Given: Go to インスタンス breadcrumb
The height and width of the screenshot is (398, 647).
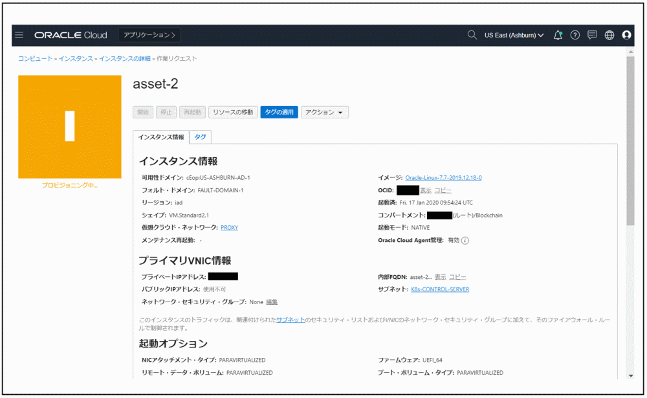Looking at the screenshot, I should click(x=76, y=59).
